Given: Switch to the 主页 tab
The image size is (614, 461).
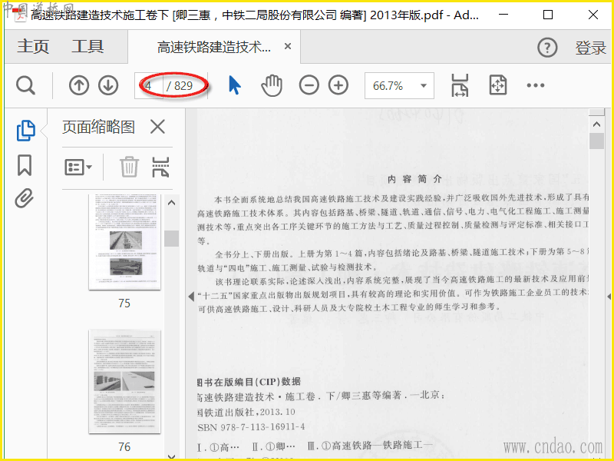Looking at the screenshot, I should point(33,47).
